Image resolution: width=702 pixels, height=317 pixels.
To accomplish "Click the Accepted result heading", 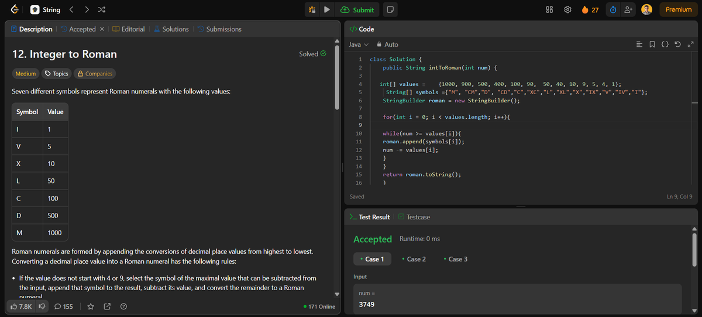I will tap(373, 239).
